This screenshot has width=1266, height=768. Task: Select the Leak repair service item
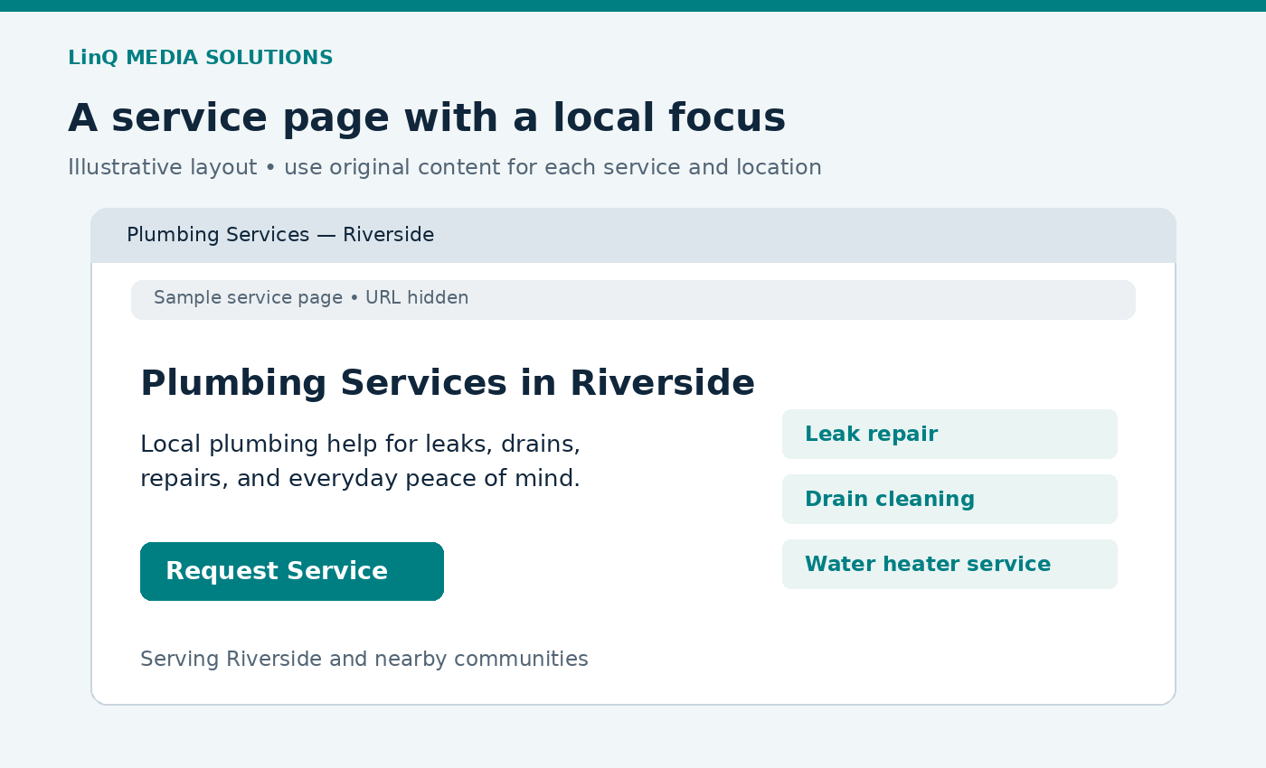click(949, 434)
